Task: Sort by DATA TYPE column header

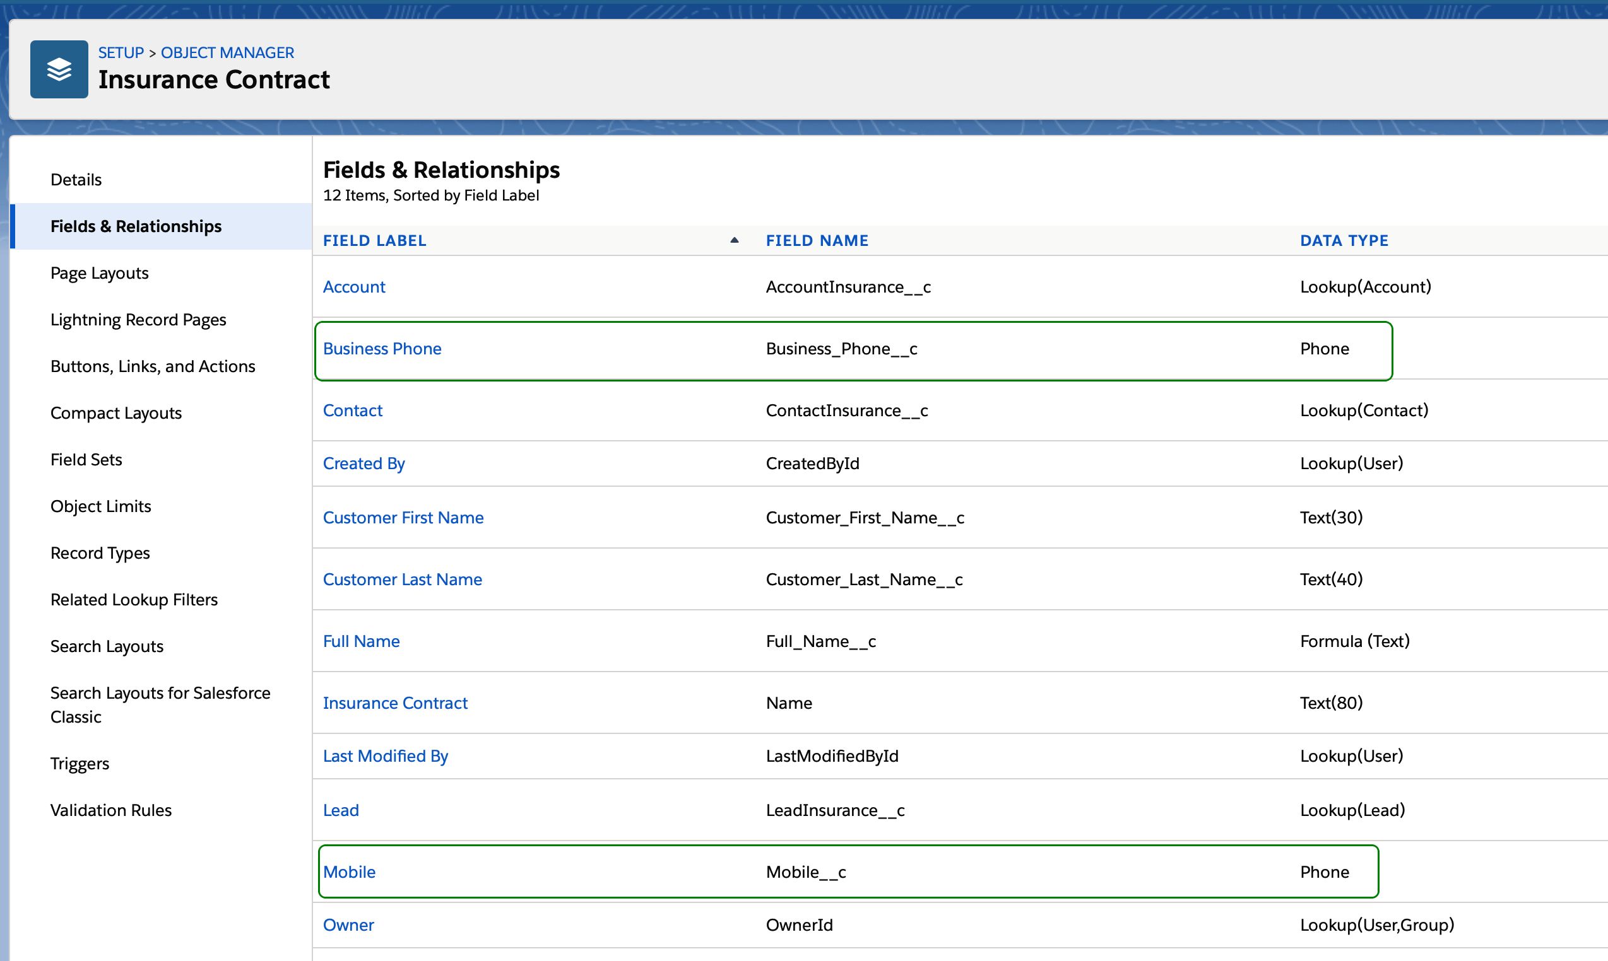Action: coord(1344,240)
